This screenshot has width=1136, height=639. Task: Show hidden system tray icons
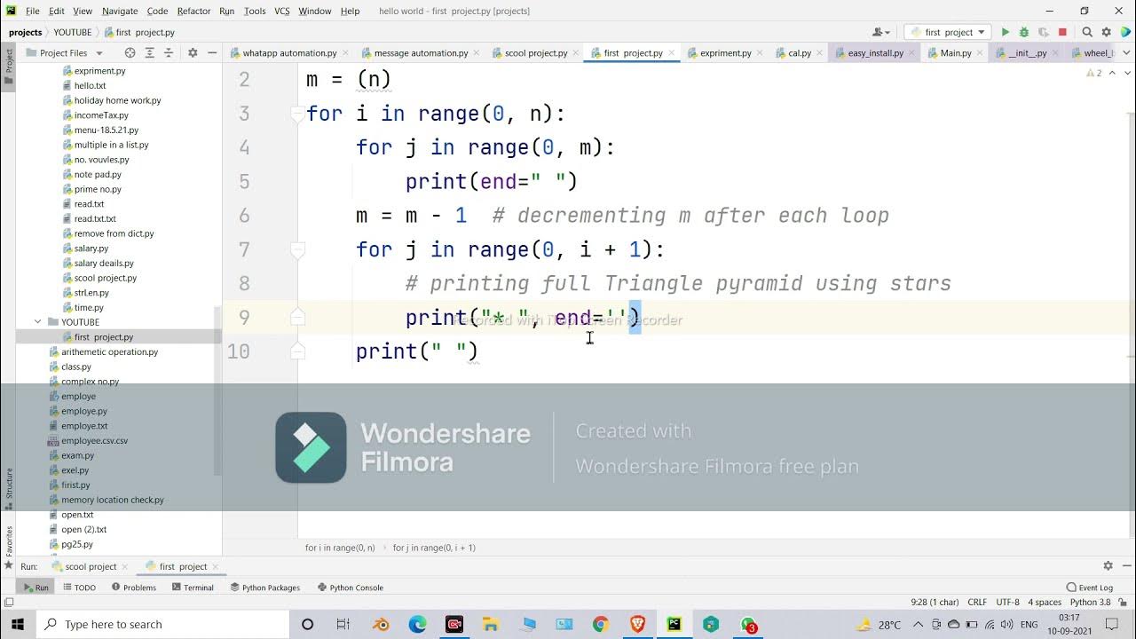click(x=919, y=625)
